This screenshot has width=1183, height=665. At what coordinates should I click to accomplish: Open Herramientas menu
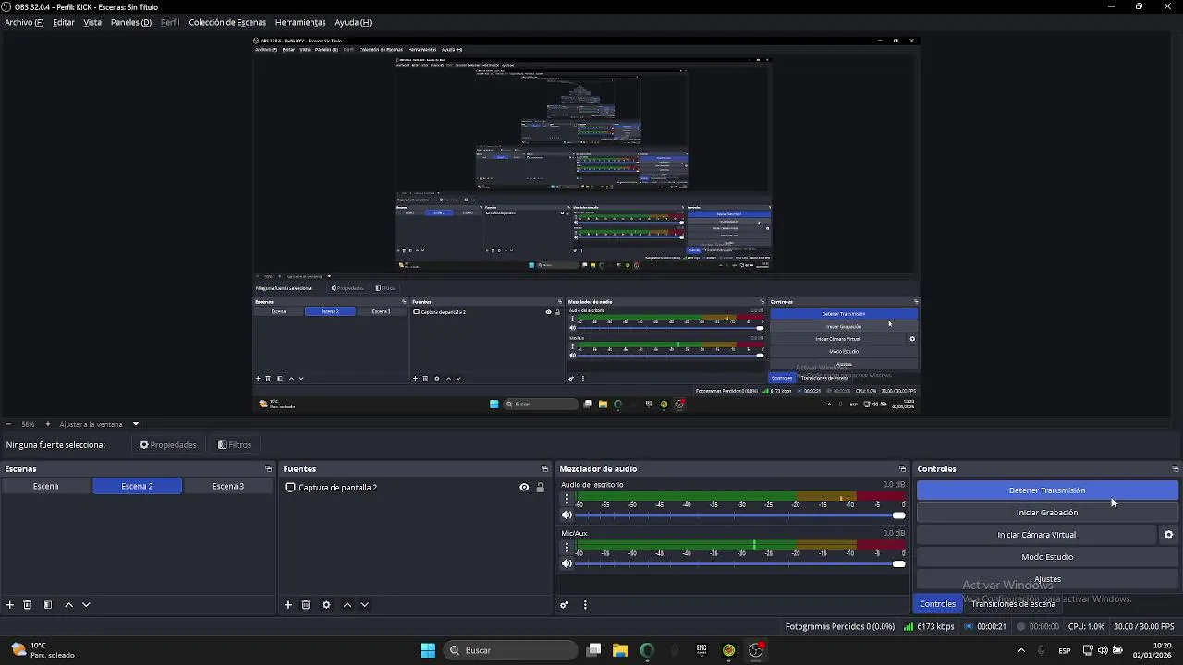(x=300, y=22)
